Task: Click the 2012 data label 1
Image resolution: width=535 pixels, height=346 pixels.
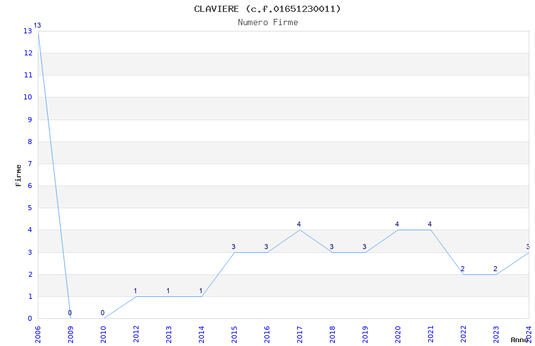Action: (x=135, y=291)
